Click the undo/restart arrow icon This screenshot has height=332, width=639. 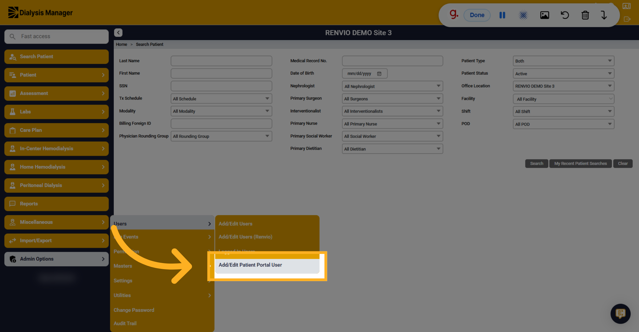point(565,15)
